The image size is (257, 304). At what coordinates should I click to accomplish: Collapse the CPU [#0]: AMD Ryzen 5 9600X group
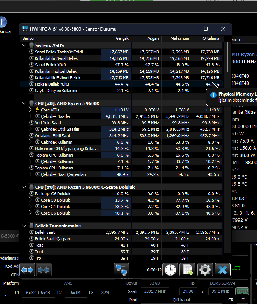(x=24, y=103)
